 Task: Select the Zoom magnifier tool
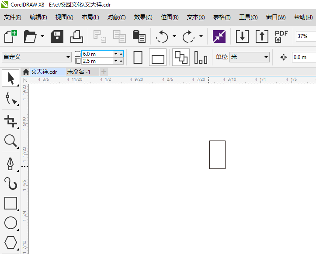(x=10, y=141)
